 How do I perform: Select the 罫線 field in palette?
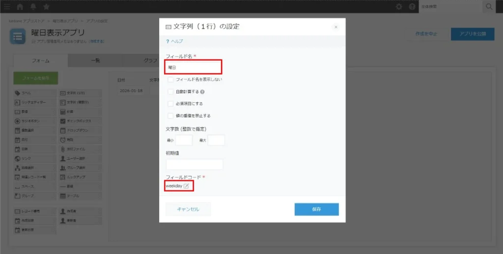tap(81, 186)
